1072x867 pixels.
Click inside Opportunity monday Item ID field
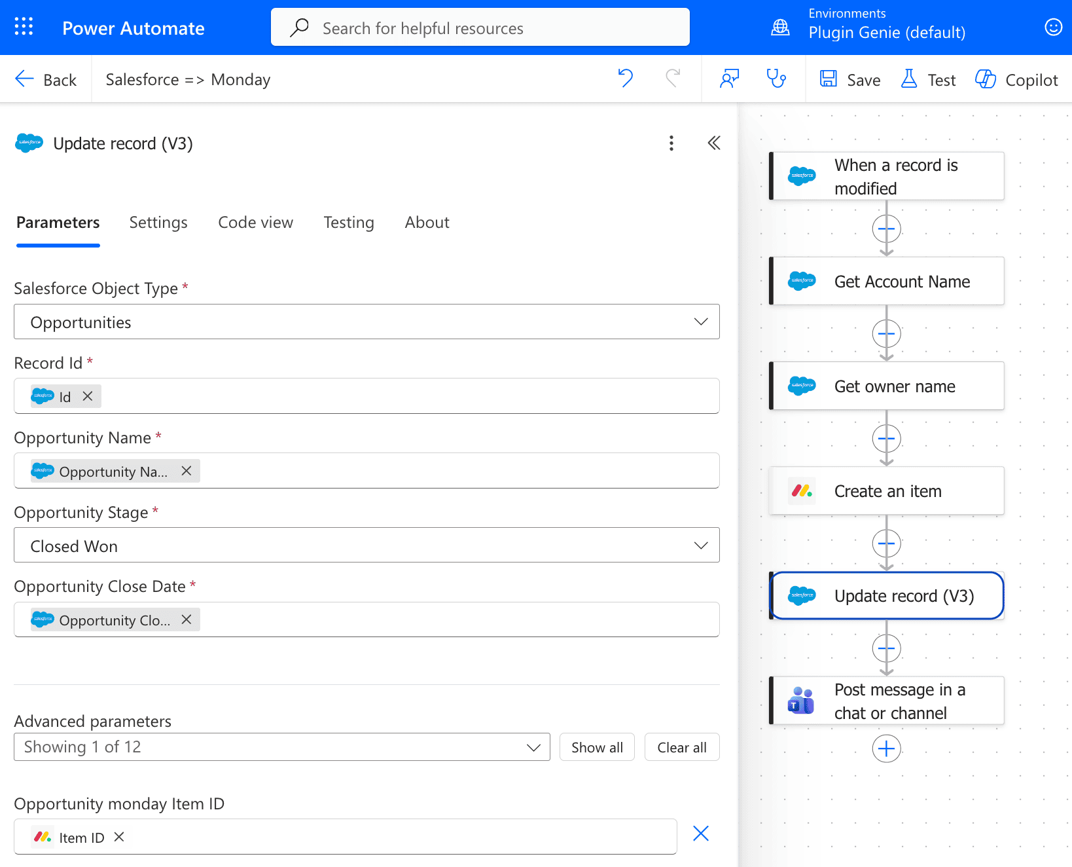pos(345,837)
